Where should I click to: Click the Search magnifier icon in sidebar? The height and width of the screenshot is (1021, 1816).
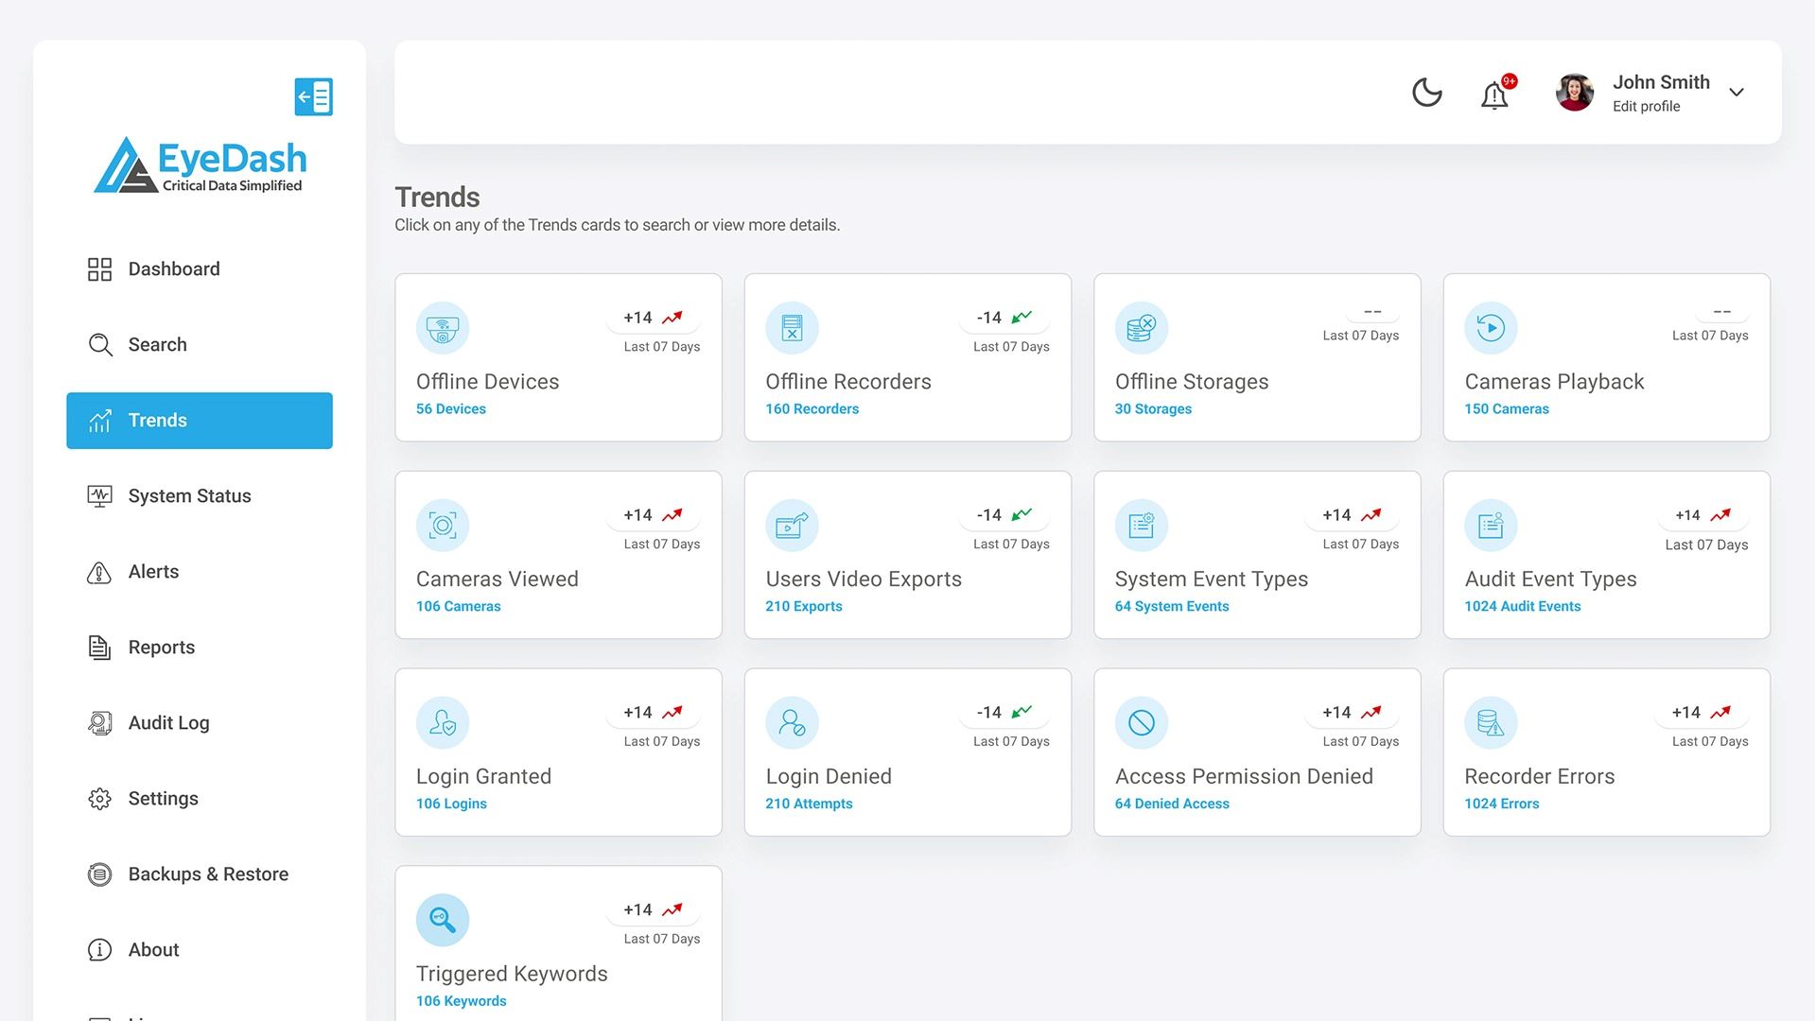[99, 345]
